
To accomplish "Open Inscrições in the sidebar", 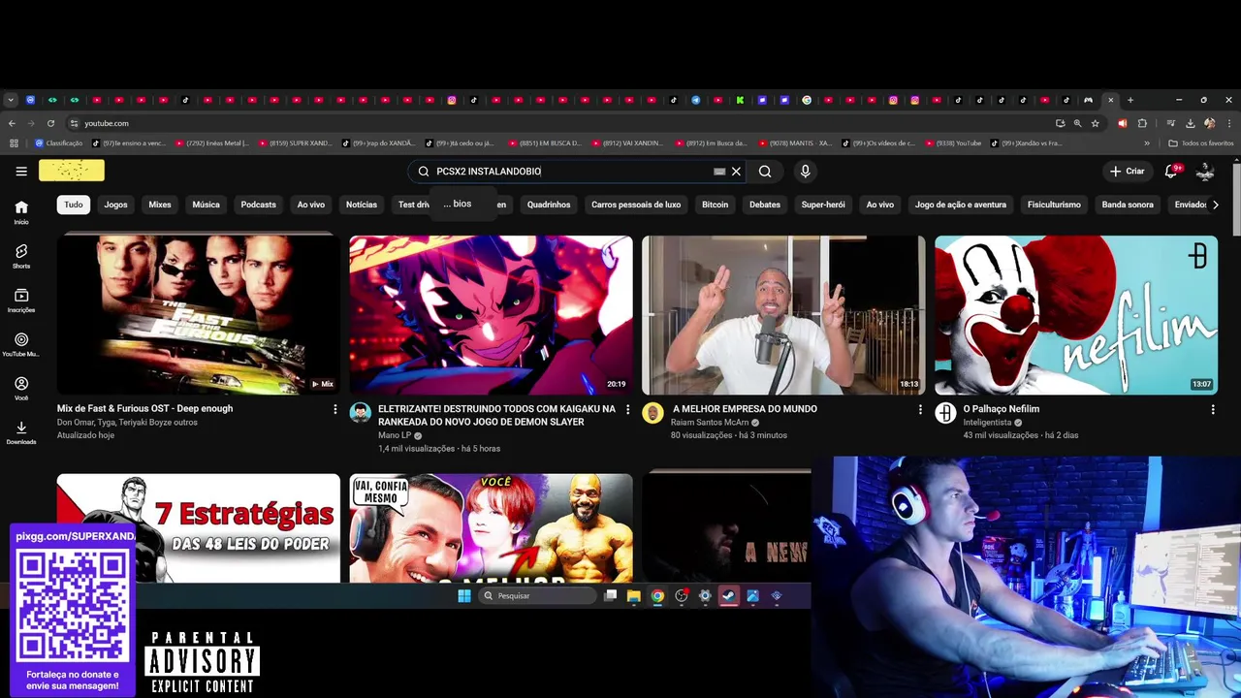I will (21, 301).
